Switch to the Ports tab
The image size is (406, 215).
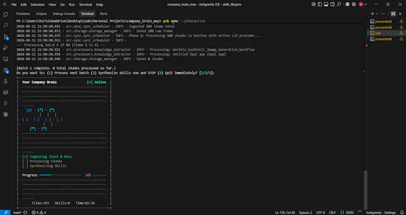(x=104, y=14)
